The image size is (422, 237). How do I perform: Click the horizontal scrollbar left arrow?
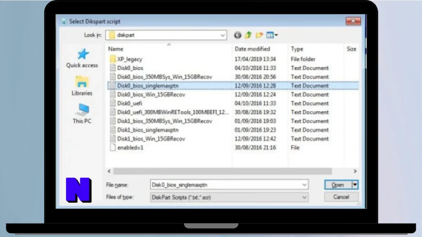click(x=109, y=171)
